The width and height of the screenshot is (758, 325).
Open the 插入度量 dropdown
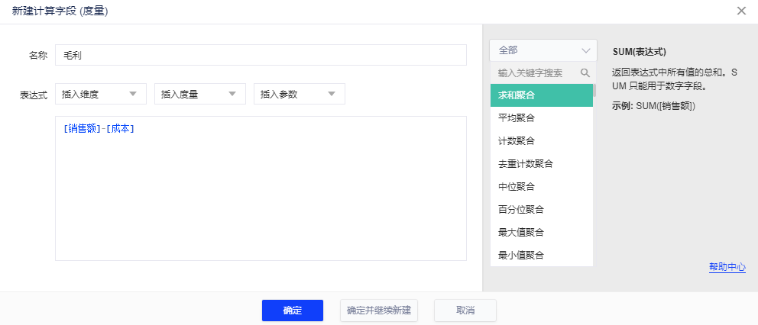click(x=199, y=94)
